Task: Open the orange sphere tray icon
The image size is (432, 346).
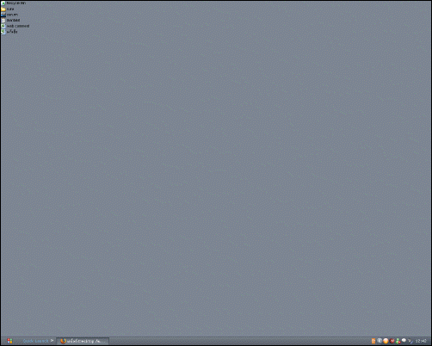Action: click(386, 341)
